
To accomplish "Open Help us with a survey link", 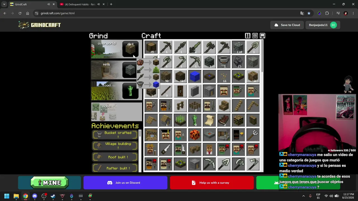I will (x=212, y=183).
